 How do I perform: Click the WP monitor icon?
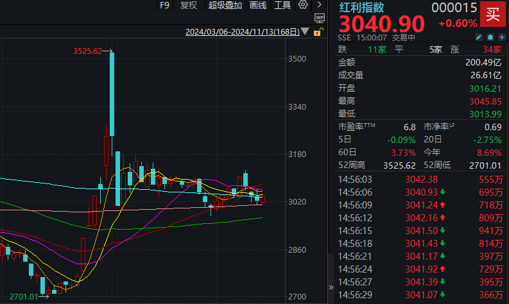click(x=320, y=18)
